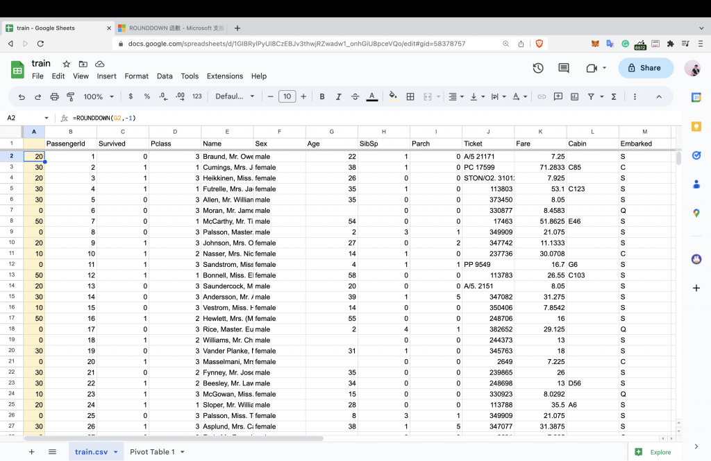Open the comment history
The width and height of the screenshot is (711, 461).
[564, 68]
